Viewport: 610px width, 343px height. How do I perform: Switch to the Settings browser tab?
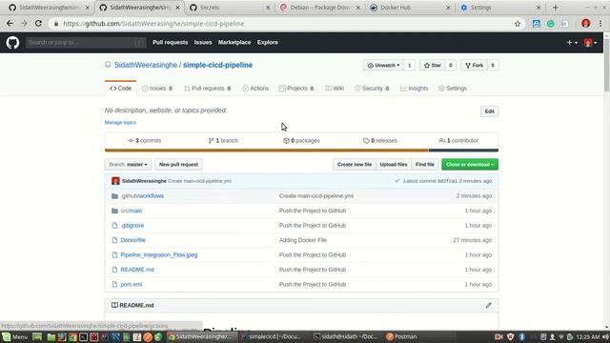tap(500, 8)
